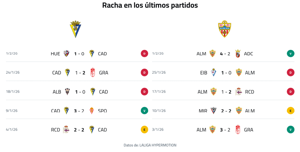Click the Granada crest in CAD 1-2 GRA
The width and height of the screenshot is (300, 152).
click(x=93, y=73)
